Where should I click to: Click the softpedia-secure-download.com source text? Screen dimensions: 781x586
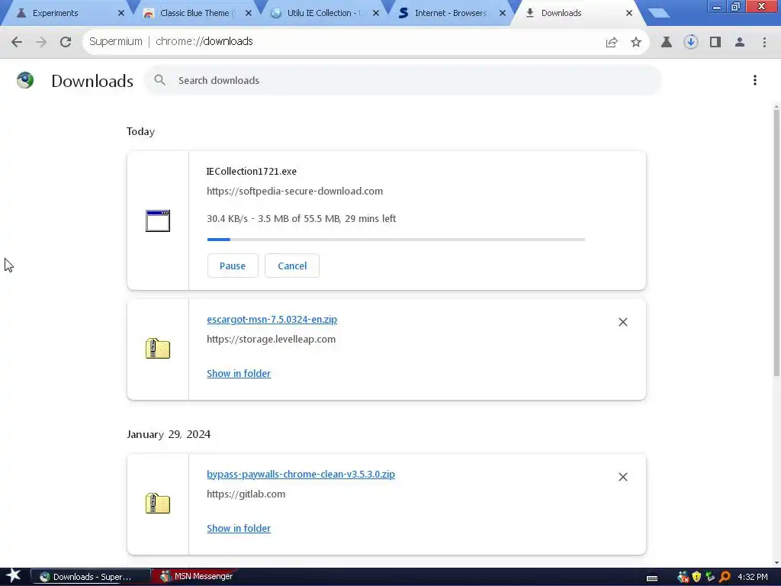pos(295,192)
